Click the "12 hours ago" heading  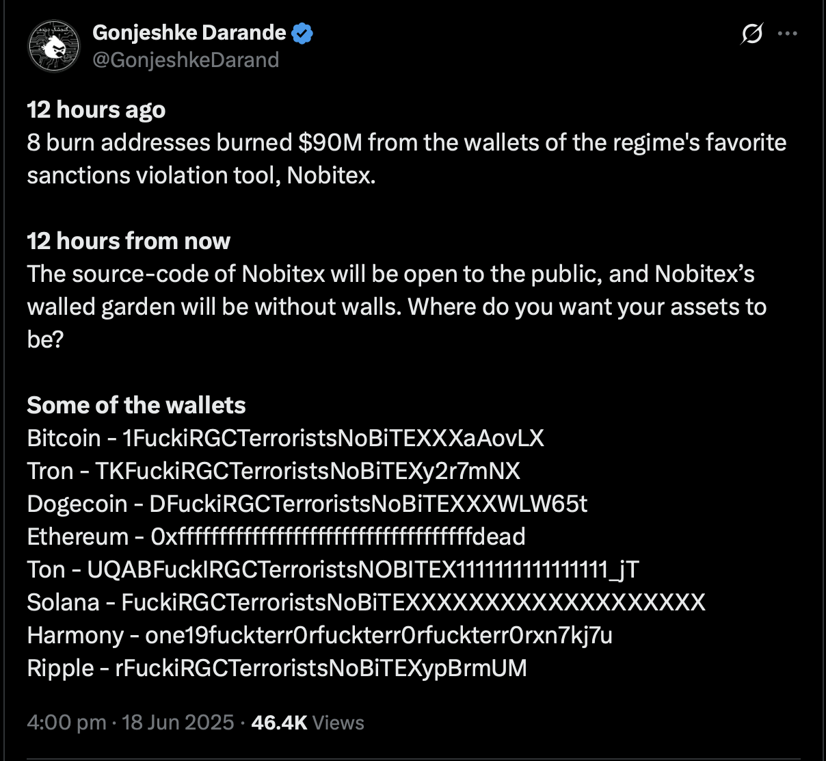pos(96,109)
